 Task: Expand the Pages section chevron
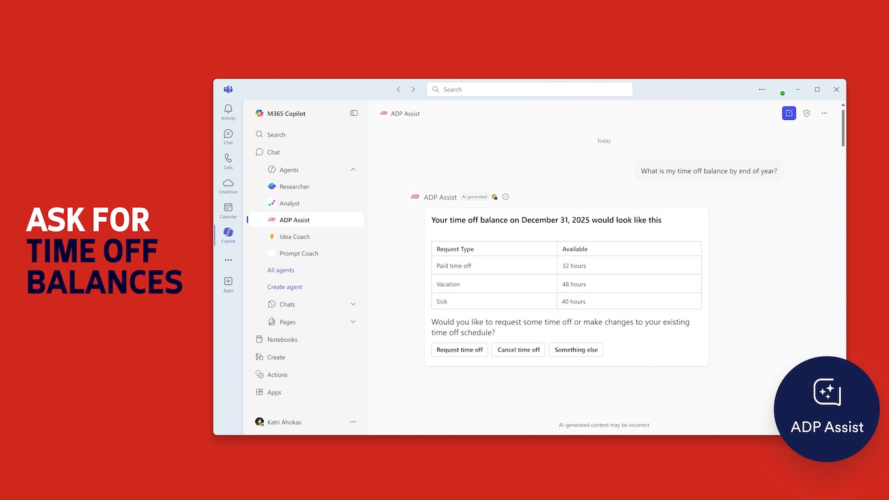(353, 322)
